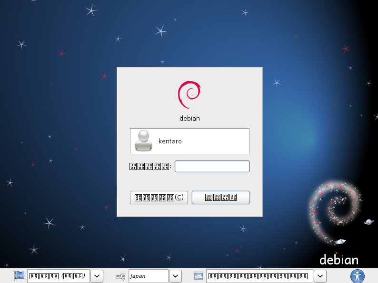
Task: Click the debian hostname text in the dialog
Action: pos(190,118)
